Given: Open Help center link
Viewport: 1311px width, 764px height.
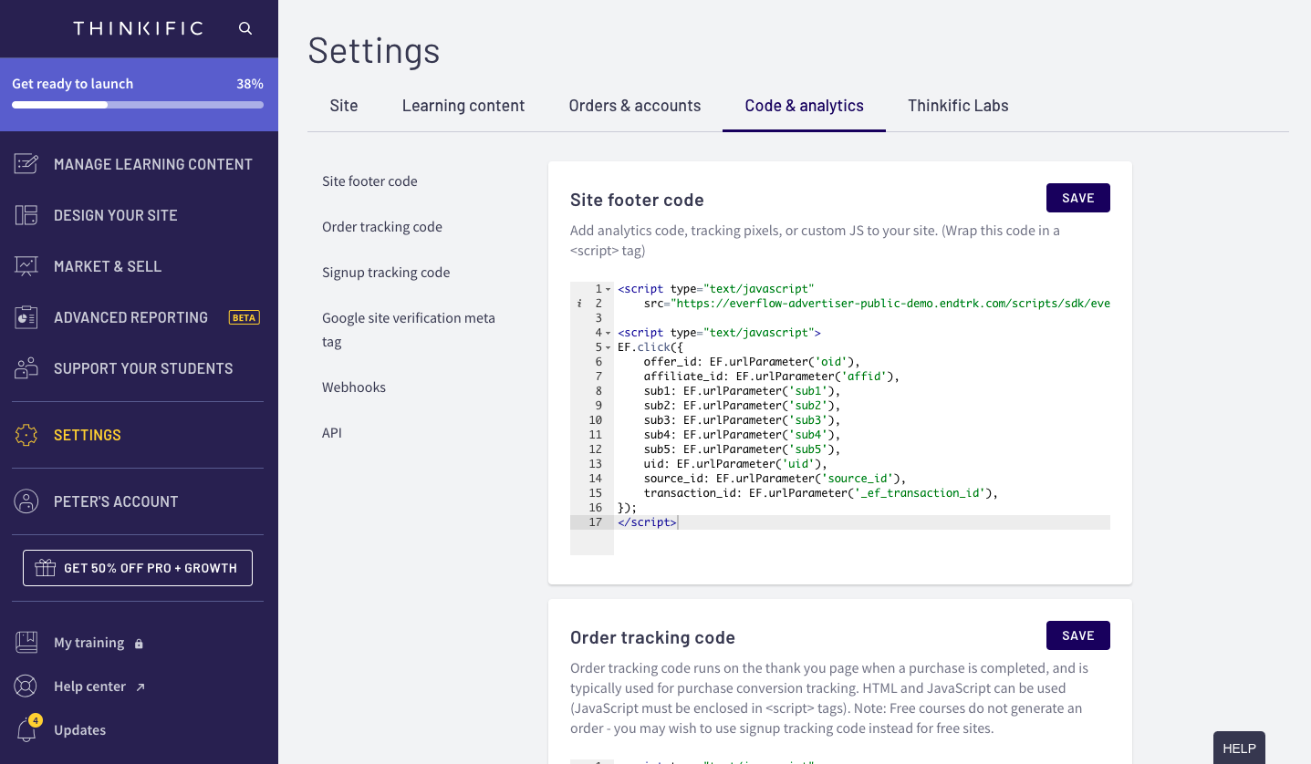Looking at the screenshot, I should 89,687.
